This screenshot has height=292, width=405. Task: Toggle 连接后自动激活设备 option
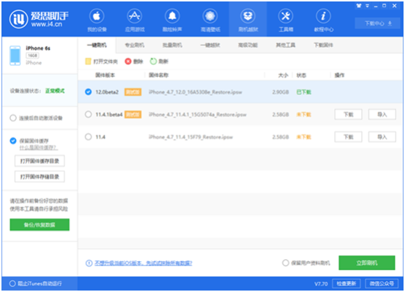[x=13, y=118]
